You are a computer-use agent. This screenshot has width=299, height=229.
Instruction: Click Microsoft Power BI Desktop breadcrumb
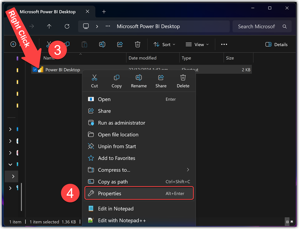[x=148, y=26]
